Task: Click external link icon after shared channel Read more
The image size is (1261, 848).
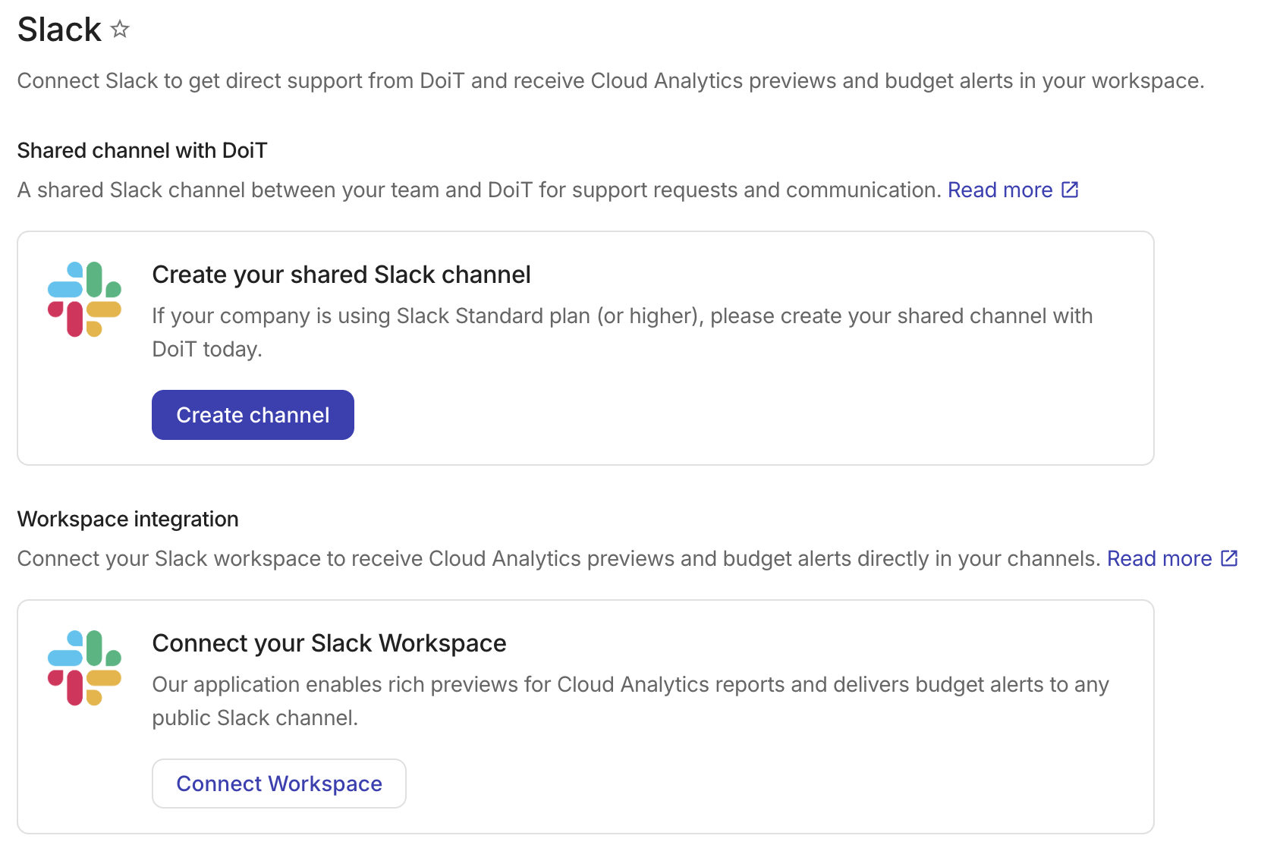Action: [x=1070, y=190]
